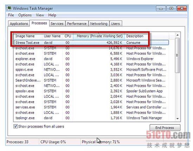Click the End Process button
The image size is (193, 151).
click(165, 128)
